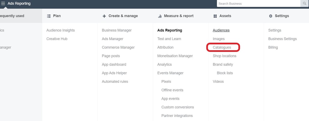
Task: Click the Settings gear icon
Action: coord(271,16)
